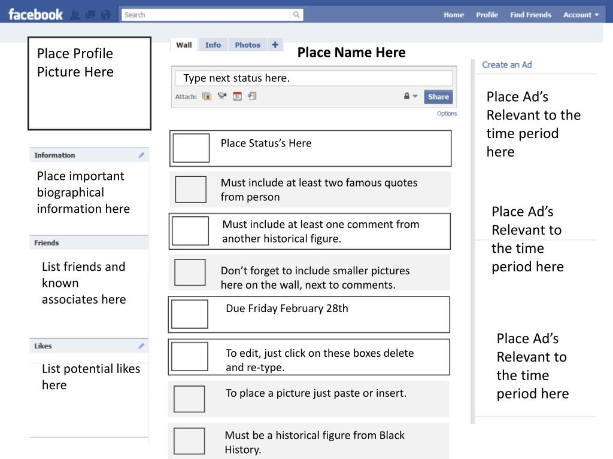Screen dimensions: 613x459
Task: Open notifications globe icon in header
Action: tap(105, 15)
